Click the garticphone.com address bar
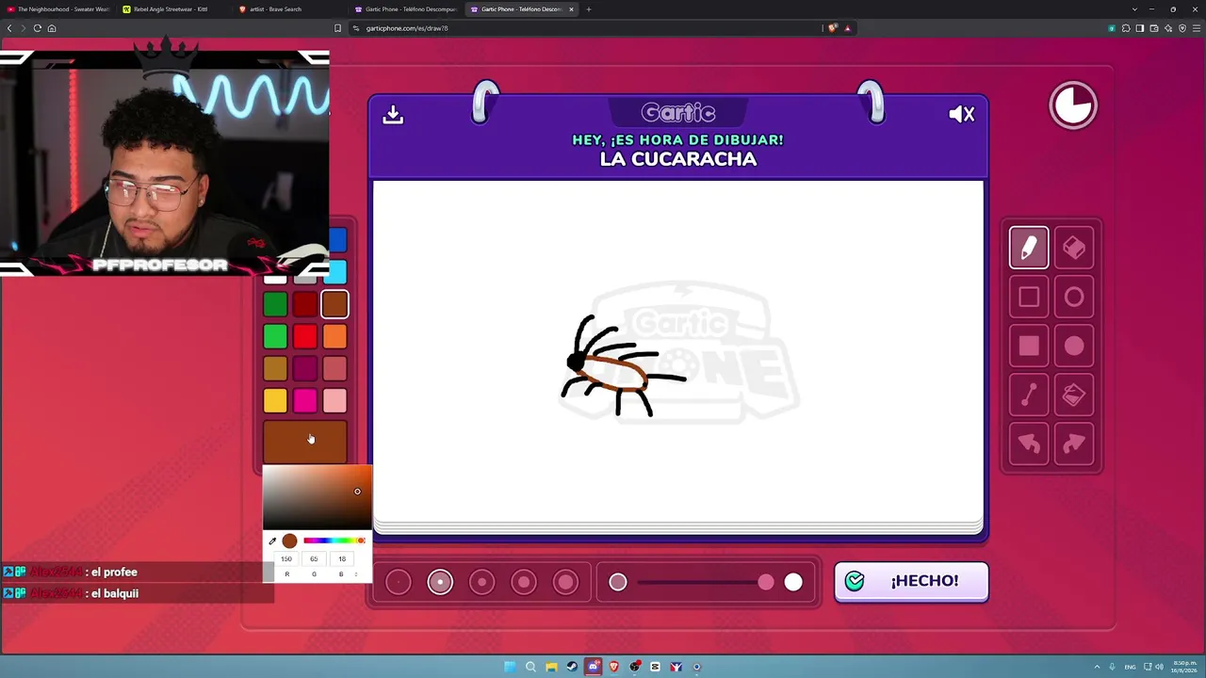The image size is (1206, 678). pos(584,28)
